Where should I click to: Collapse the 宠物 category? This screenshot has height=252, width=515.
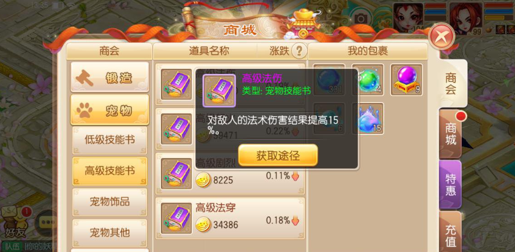[x=110, y=110]
